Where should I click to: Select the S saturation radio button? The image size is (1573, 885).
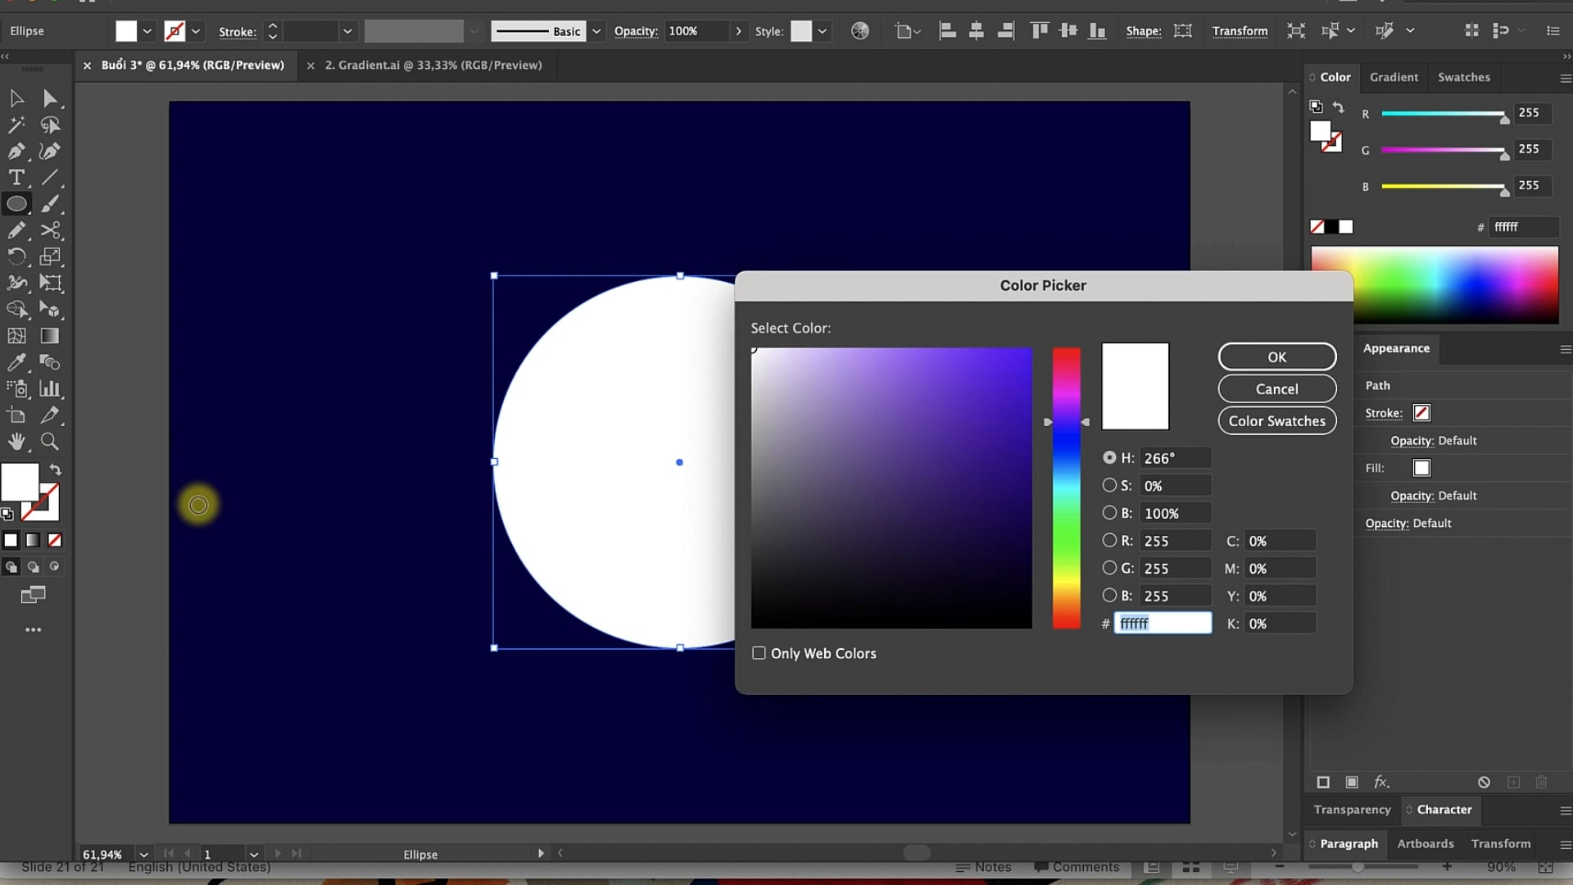[x=1109, y=485]
